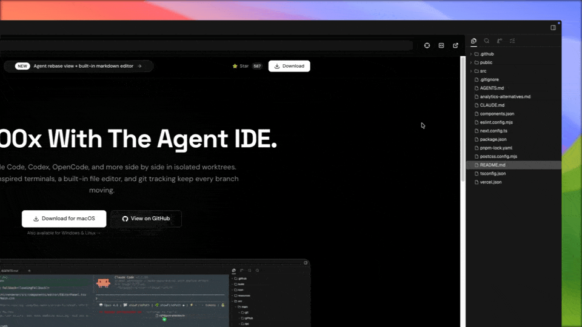The width and height of the screenshot is (582, 327).
Task: Open page in external browser icon
Action: click(455, 45)
